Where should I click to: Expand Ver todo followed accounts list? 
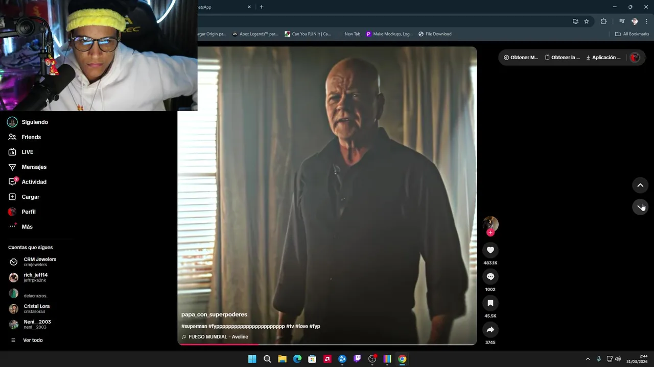[x=27, y=340]
